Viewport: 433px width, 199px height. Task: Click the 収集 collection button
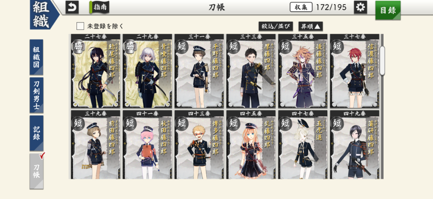(301, 7)
